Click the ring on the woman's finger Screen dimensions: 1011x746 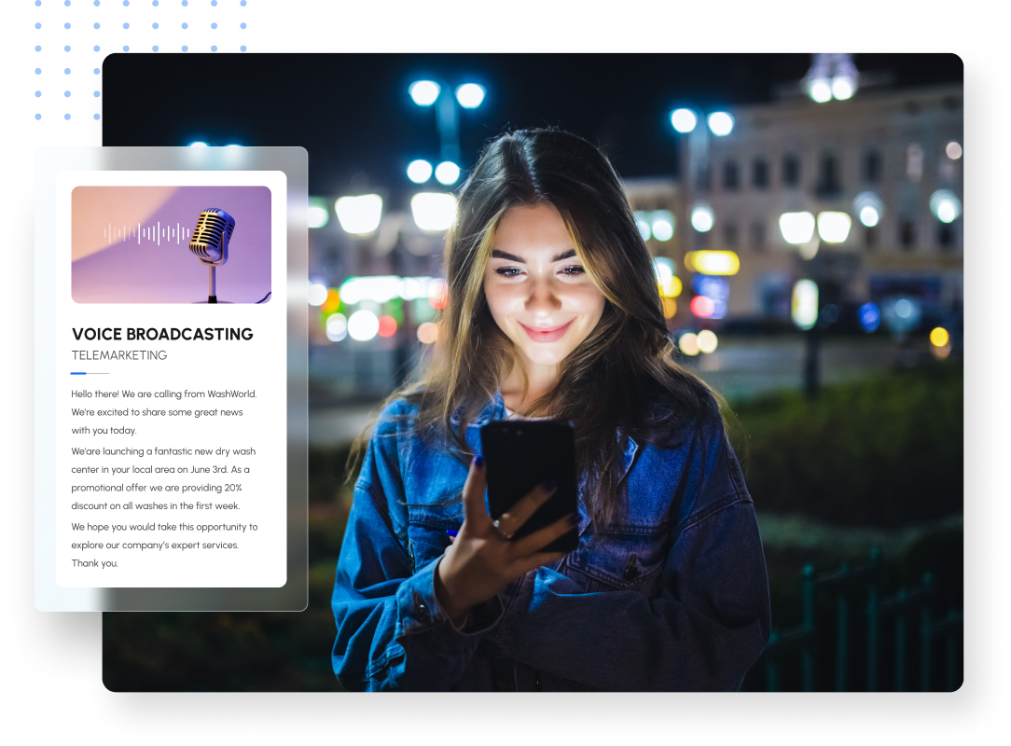501,531
